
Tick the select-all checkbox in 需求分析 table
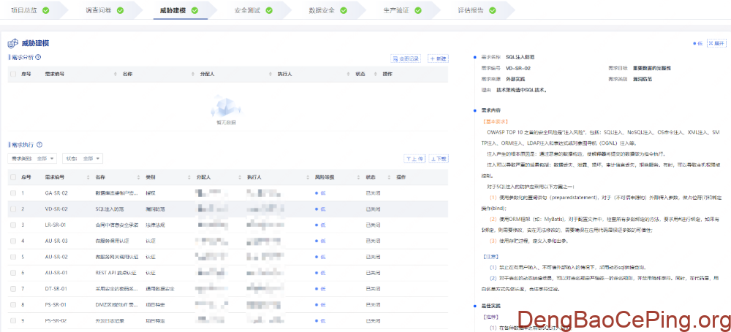[13, 74]
